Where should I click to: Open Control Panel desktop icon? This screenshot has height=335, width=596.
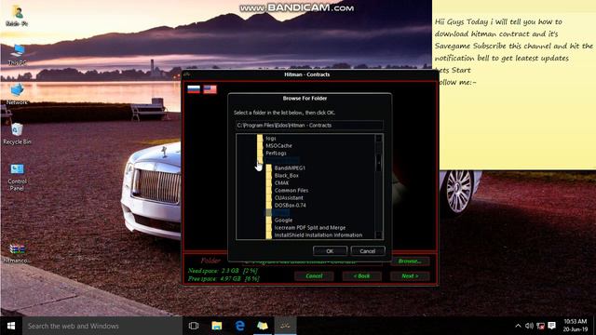click(17, 177)
